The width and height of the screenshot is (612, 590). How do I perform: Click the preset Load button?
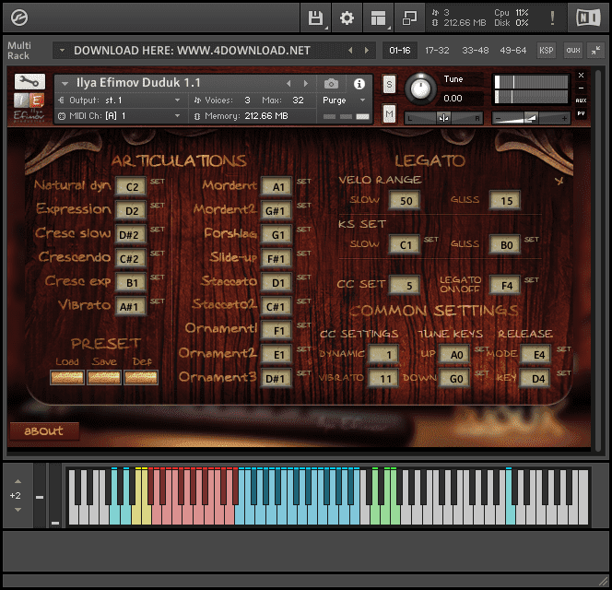67,377
